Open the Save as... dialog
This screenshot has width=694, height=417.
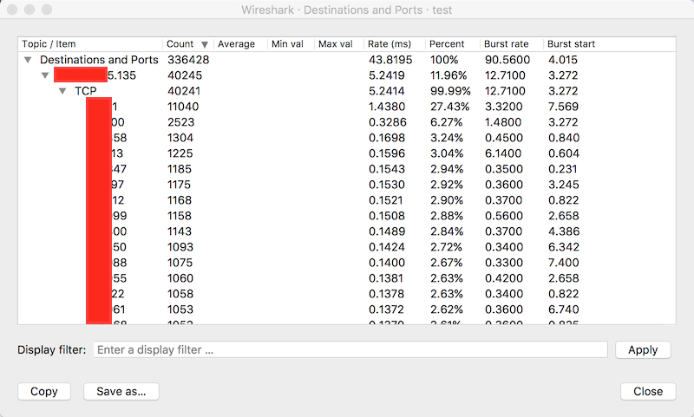121,391
